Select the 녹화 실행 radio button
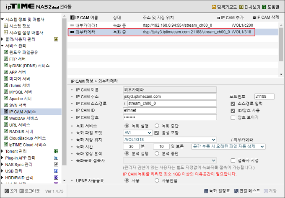Screen dimensions: 285x198 click(x=127, y=126)
